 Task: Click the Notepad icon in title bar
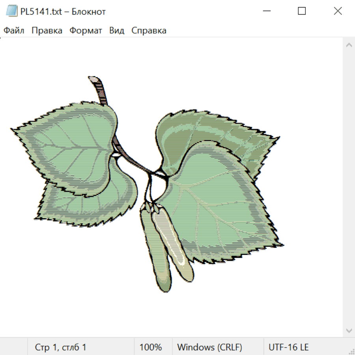[12, 11]
